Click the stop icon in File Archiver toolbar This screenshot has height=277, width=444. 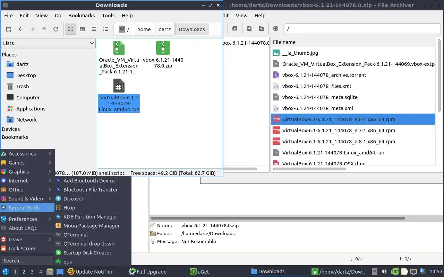tap(276, 29)
